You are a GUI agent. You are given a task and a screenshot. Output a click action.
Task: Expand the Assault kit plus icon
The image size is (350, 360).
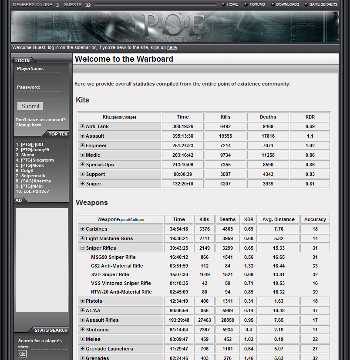83,136
